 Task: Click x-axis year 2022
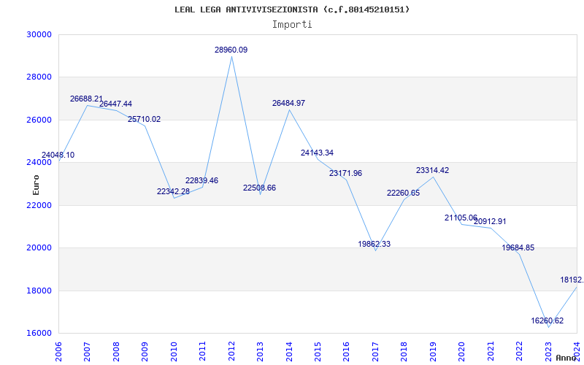[x=519, y=351]
